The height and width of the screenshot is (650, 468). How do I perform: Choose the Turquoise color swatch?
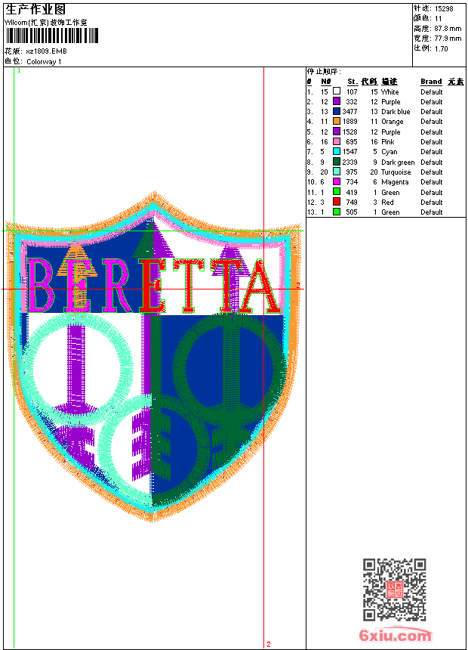337,172
